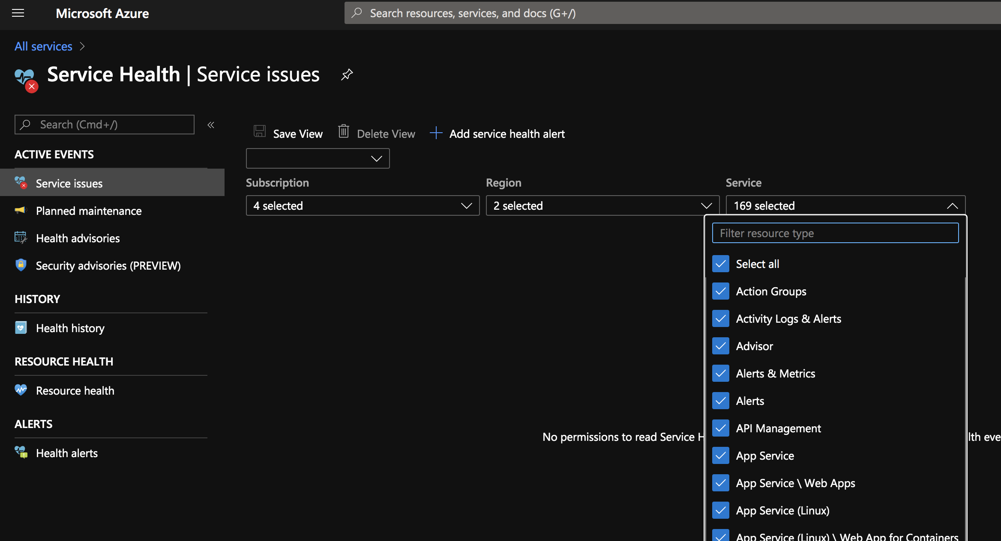Click the Health history icon
Screen dimensions: 1001x541
click(x=21, y=327)
